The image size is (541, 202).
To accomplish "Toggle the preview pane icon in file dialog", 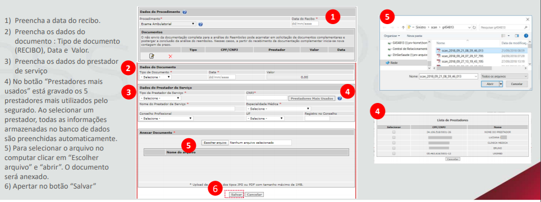I will [517, 35].
